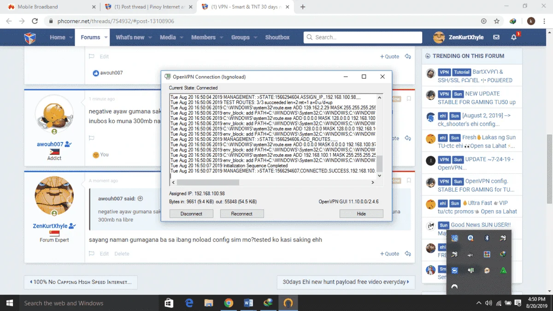Expand the Groups menu arrow

click(255, 37)
